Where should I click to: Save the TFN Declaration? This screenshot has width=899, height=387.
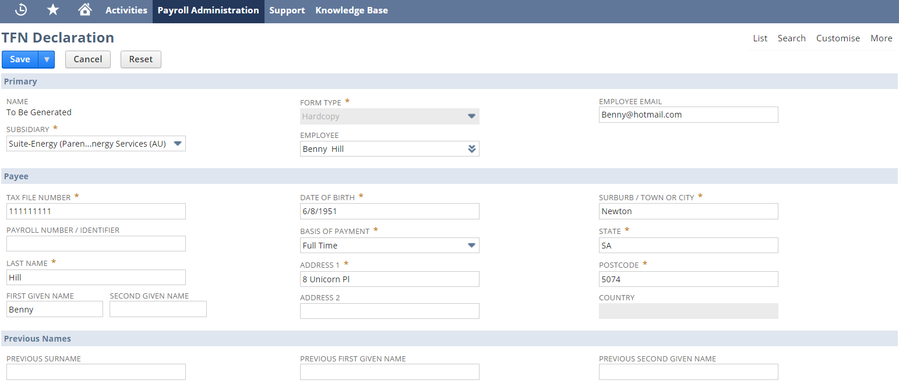19,59
